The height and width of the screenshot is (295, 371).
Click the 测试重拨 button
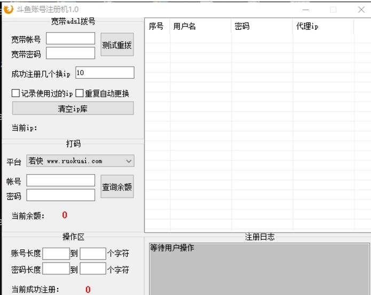click(117, 45)
